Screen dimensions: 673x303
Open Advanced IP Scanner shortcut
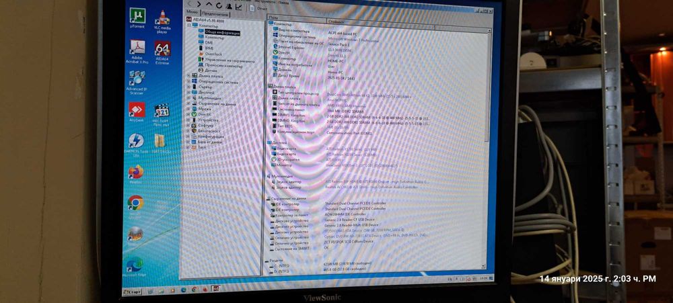(x=137, y=82)
